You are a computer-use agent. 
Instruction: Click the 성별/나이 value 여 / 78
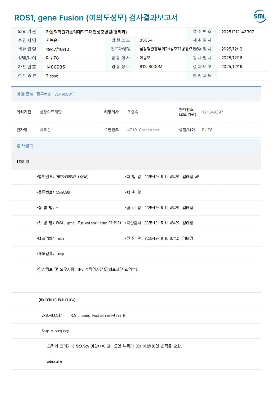[52, 58]
